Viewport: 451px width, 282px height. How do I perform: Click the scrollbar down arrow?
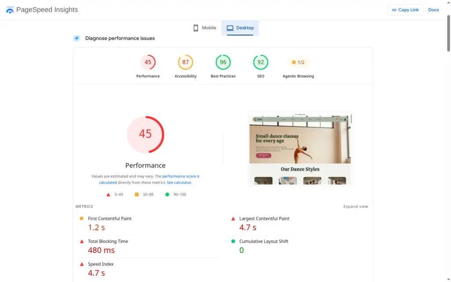448,279
